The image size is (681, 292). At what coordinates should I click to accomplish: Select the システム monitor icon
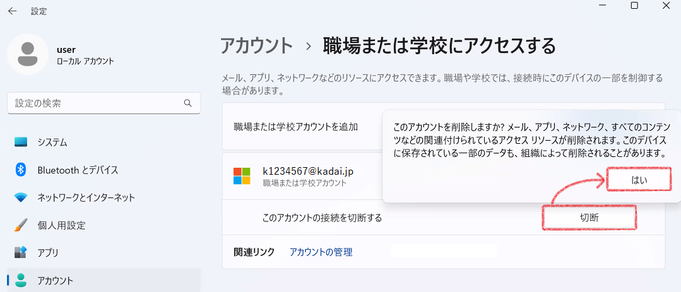21,142
